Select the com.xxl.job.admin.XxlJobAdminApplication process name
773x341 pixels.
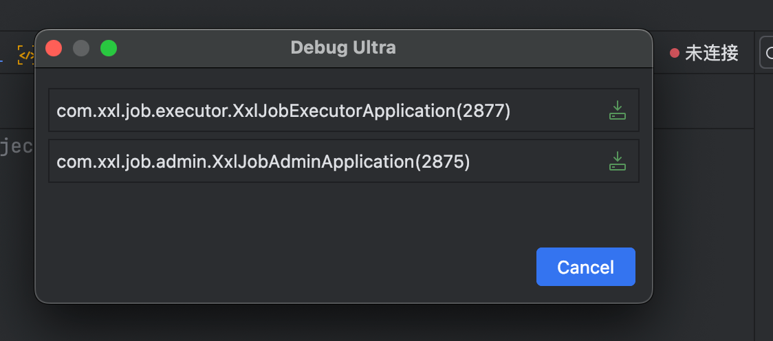[x=235, y=161]
